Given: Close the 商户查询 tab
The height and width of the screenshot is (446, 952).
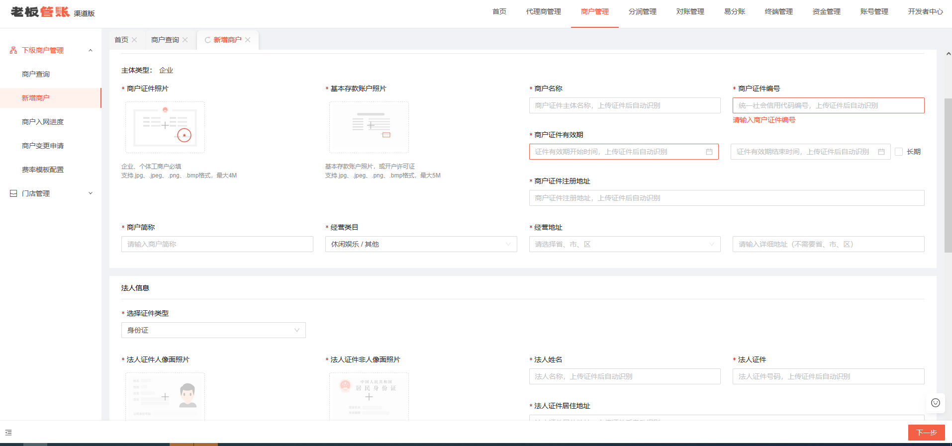Looking at the screenshot, I should (x=185, y=40).
